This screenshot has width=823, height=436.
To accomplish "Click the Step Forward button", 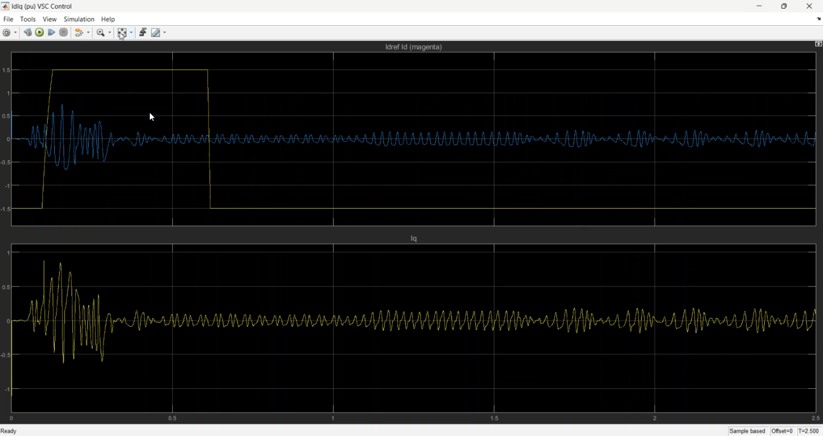I will click(52, 33).
